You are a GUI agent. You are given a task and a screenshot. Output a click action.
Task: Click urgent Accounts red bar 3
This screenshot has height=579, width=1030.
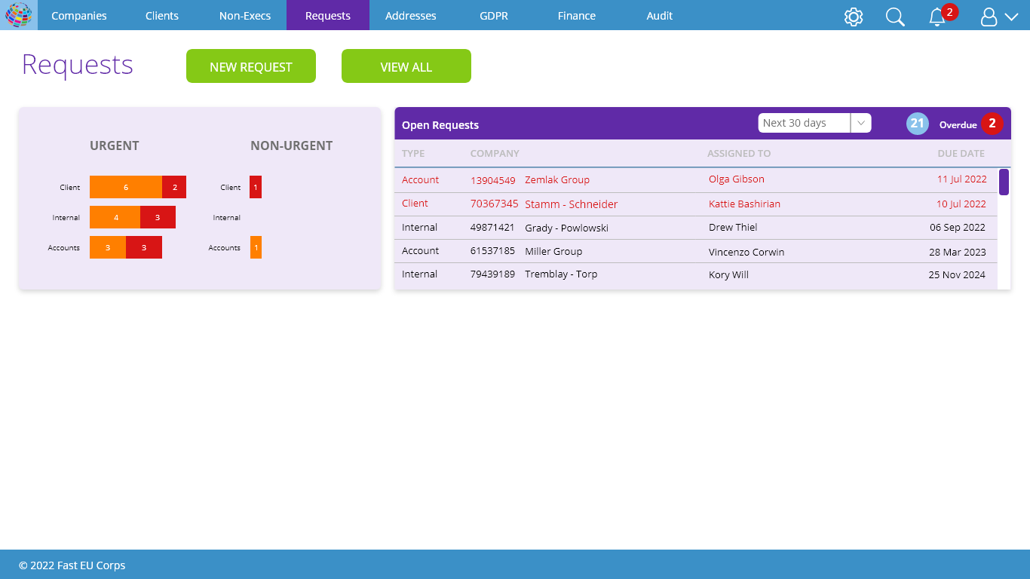pos(144,247)
